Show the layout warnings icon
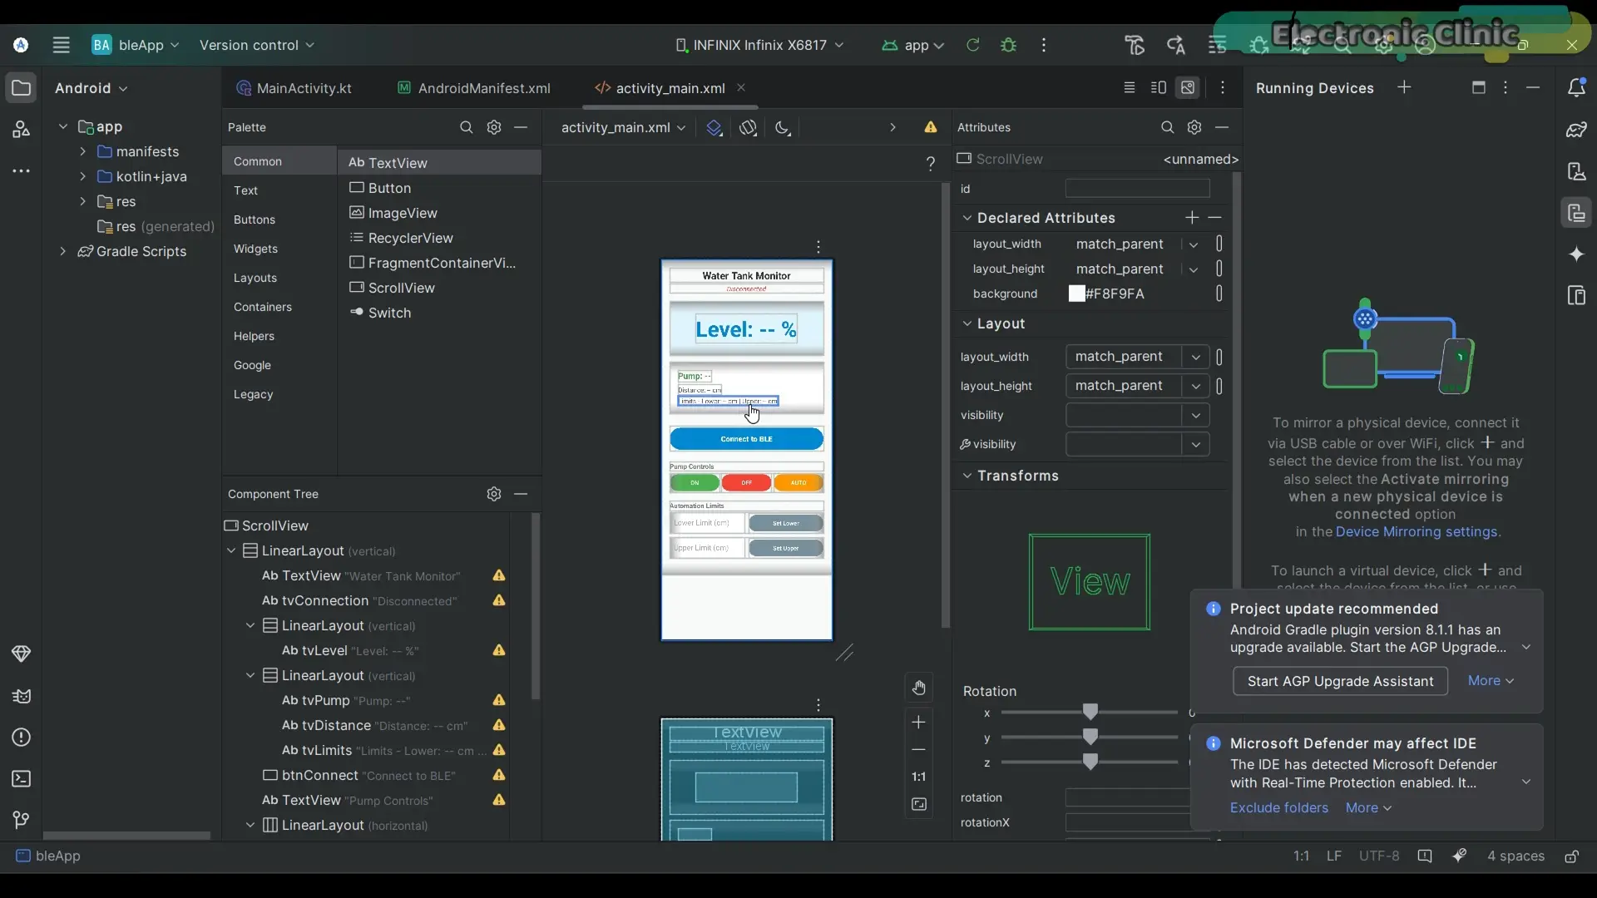 931,127
